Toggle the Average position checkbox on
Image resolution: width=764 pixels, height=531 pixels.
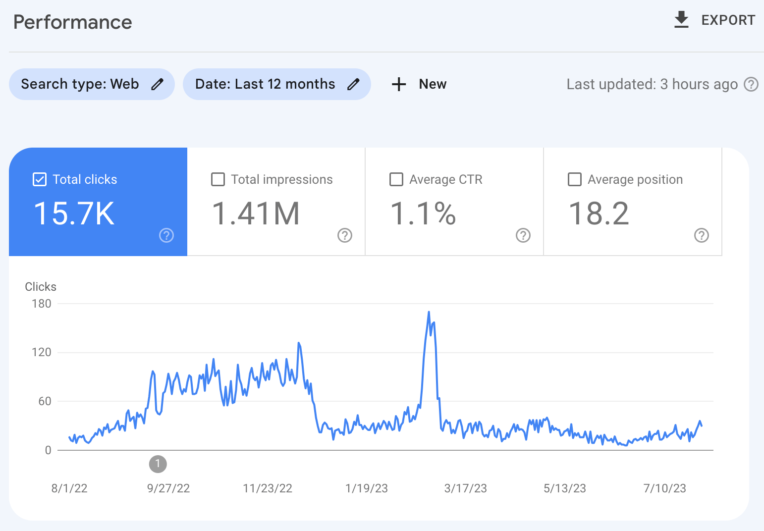pos(575,179)
